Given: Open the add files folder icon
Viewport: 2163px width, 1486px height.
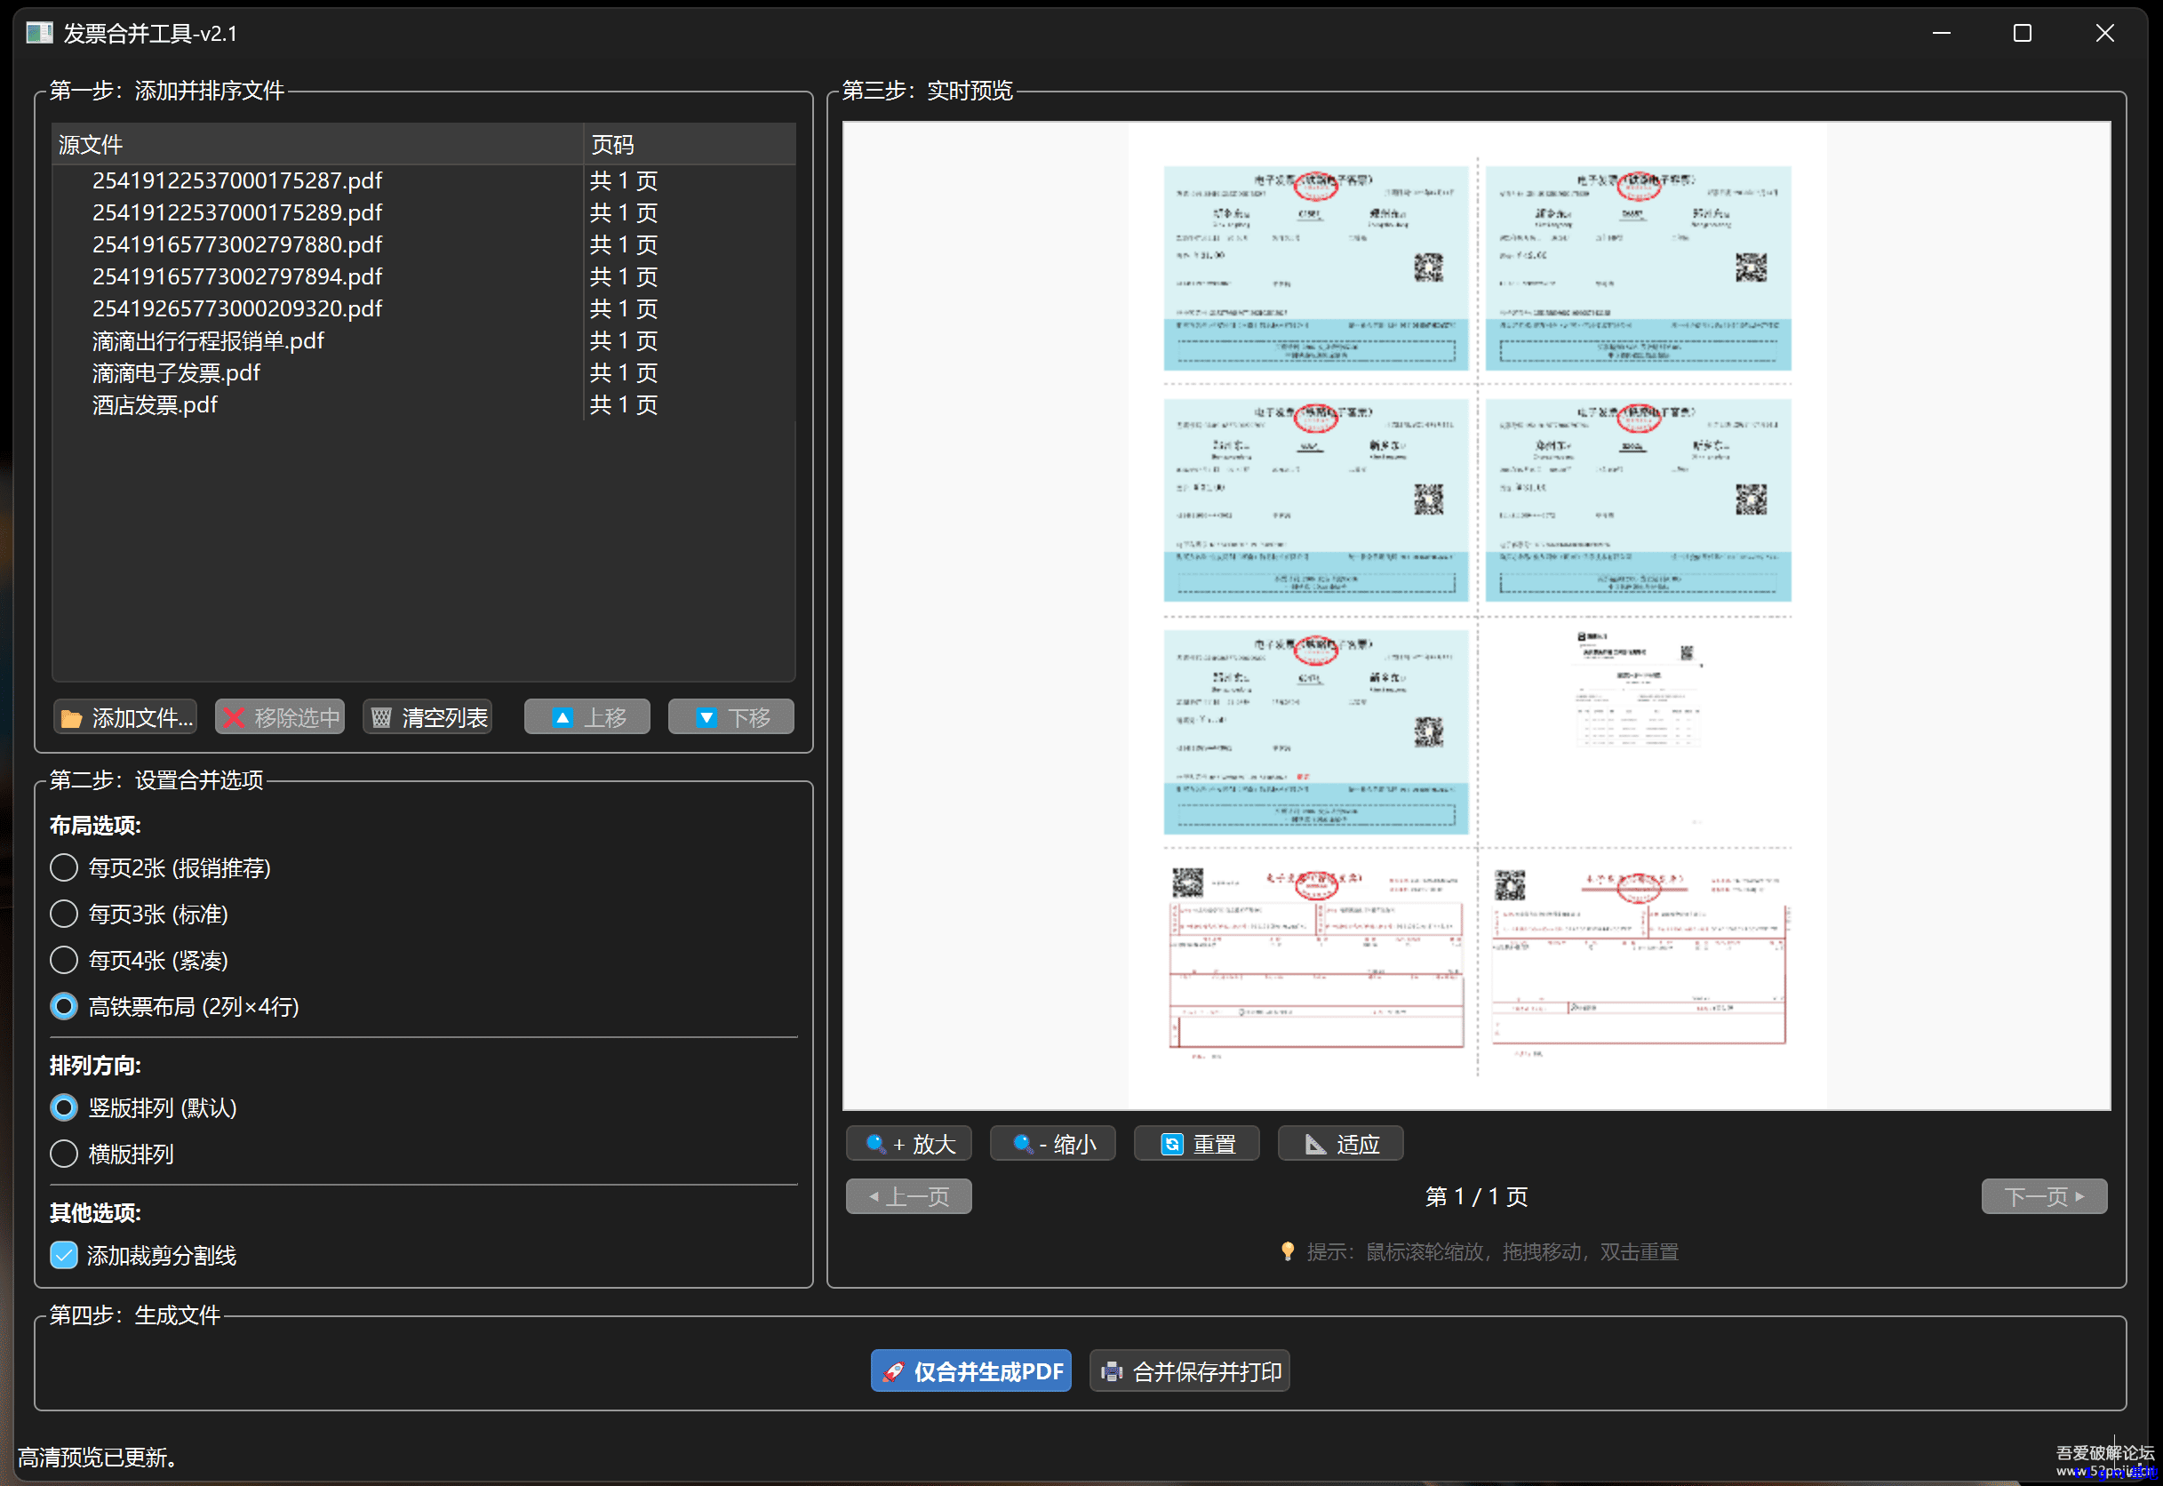Looking at the screenshot, I should point(73,717).
